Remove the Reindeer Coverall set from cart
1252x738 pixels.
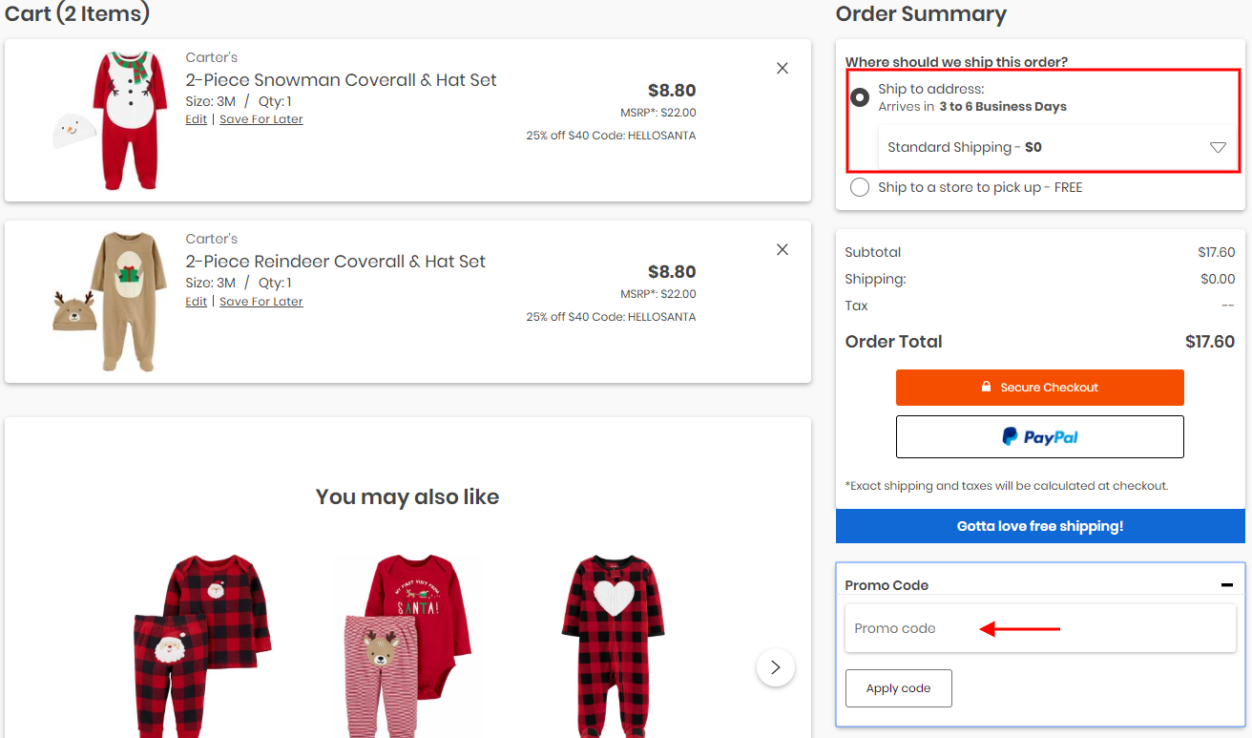tap(782, 249)
